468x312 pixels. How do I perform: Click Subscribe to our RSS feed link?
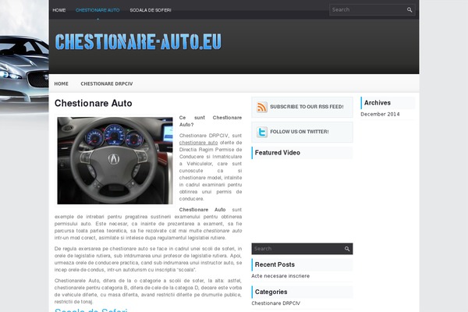coord(307,107)
